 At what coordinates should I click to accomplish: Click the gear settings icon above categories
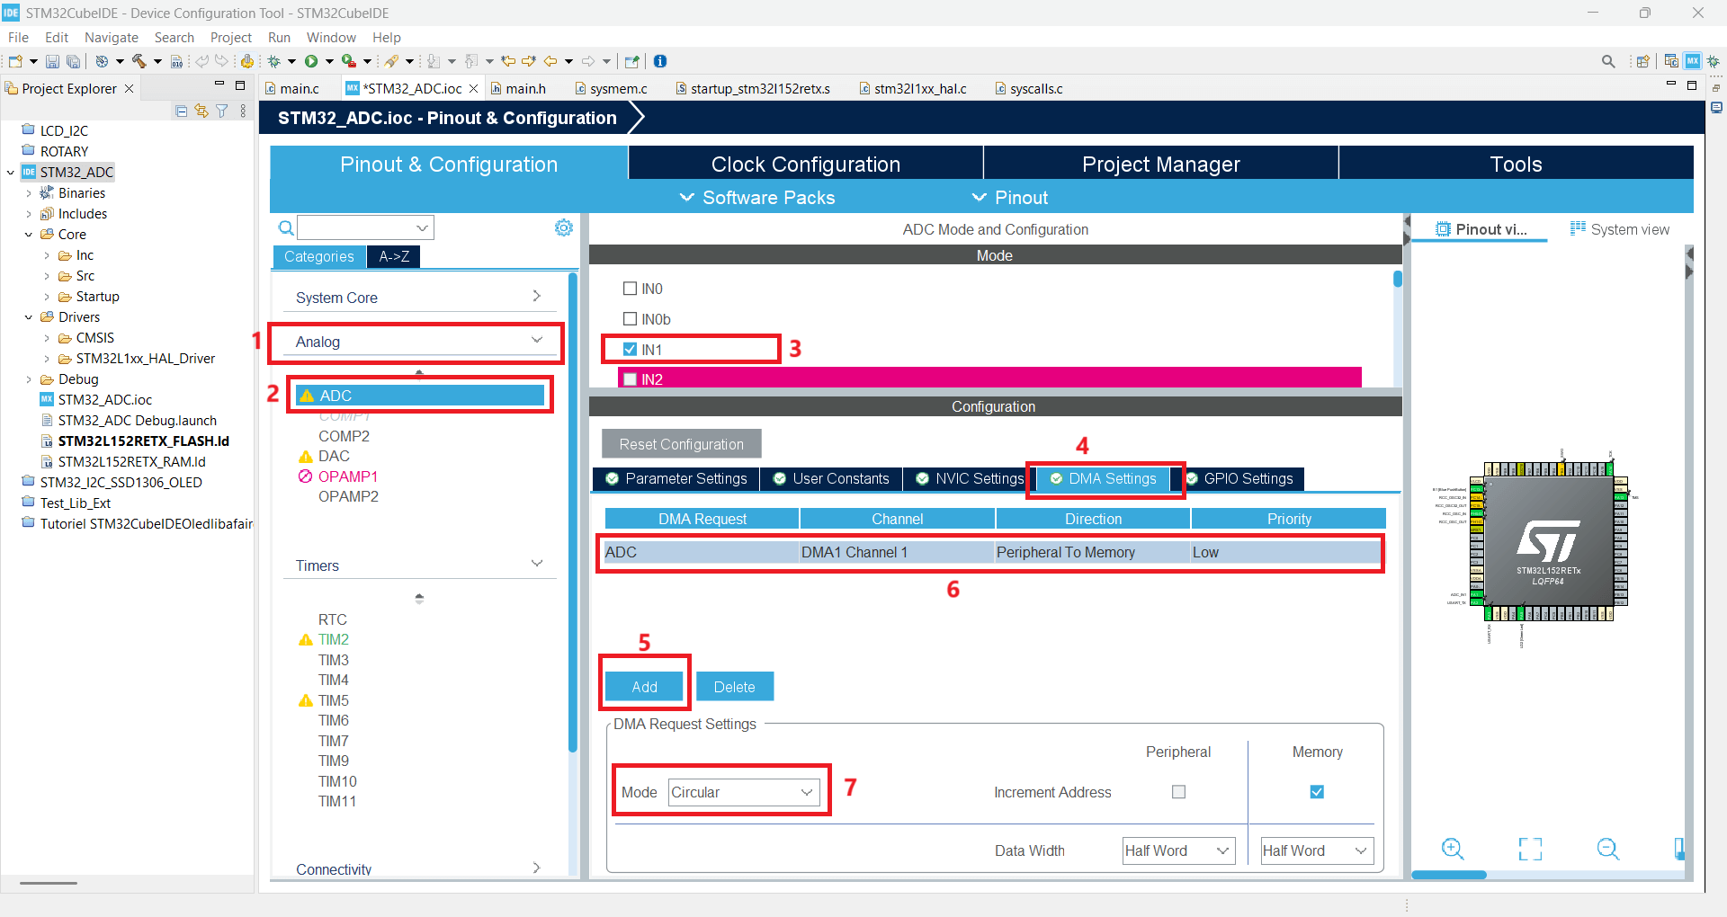(564, 227)
